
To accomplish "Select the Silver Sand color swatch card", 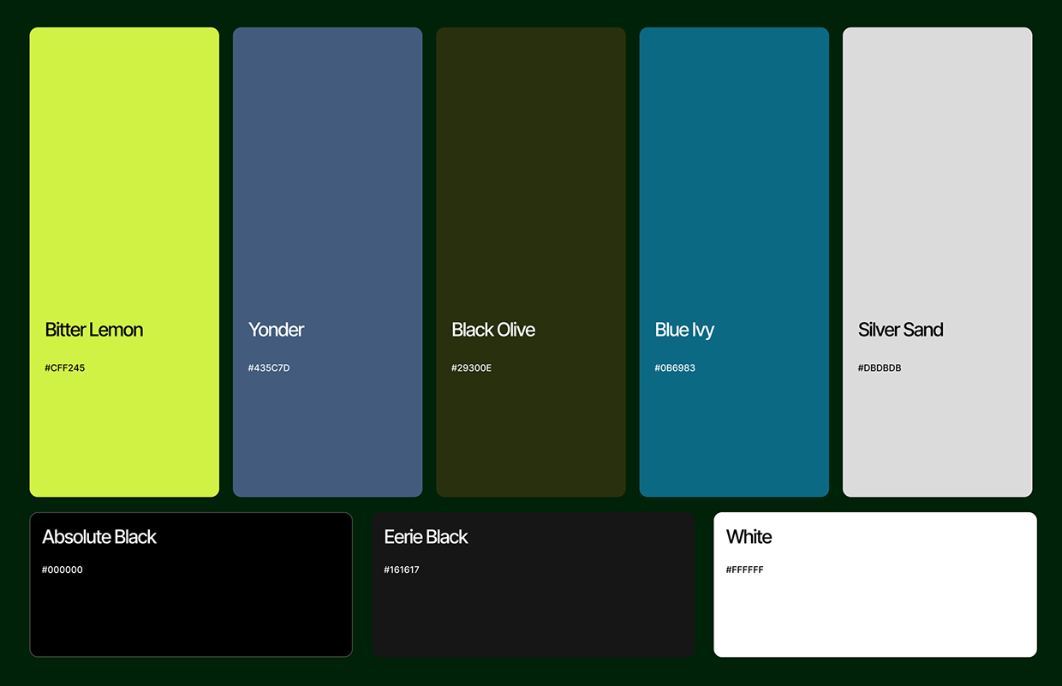I will [x=937, y=262].
